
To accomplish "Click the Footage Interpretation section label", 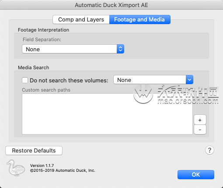I will pos(43,30).
